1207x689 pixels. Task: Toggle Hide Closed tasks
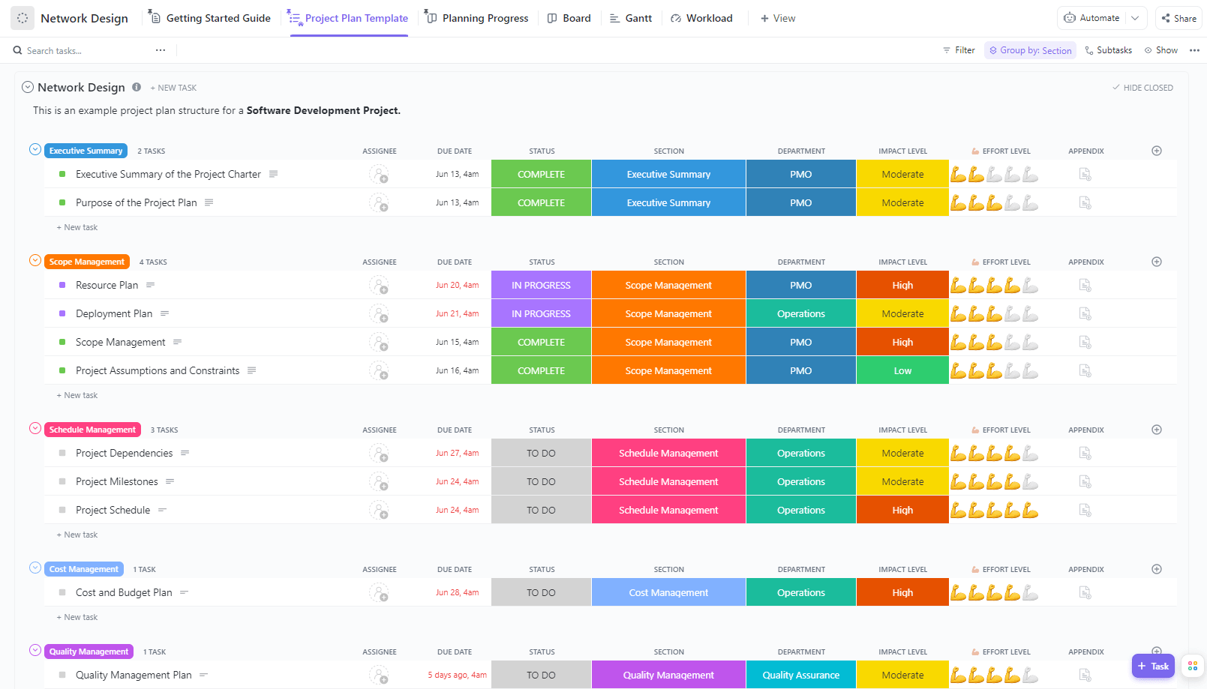[x=1142, y=87]
